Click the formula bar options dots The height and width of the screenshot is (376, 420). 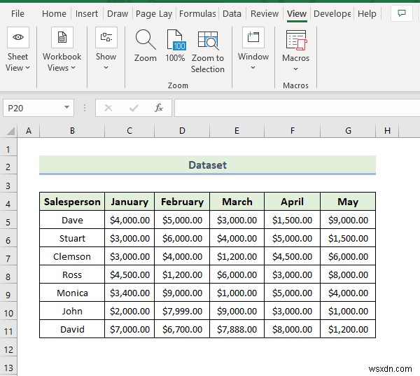click(85, 108)
